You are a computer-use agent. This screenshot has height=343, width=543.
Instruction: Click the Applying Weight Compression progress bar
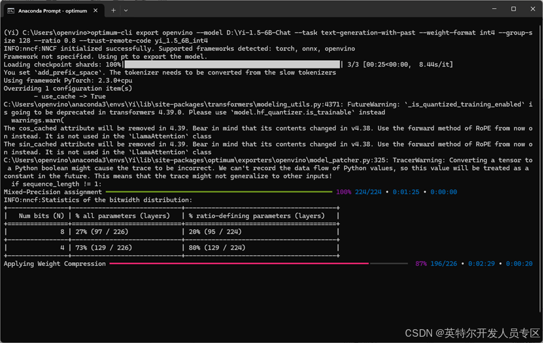pos(258,263)
